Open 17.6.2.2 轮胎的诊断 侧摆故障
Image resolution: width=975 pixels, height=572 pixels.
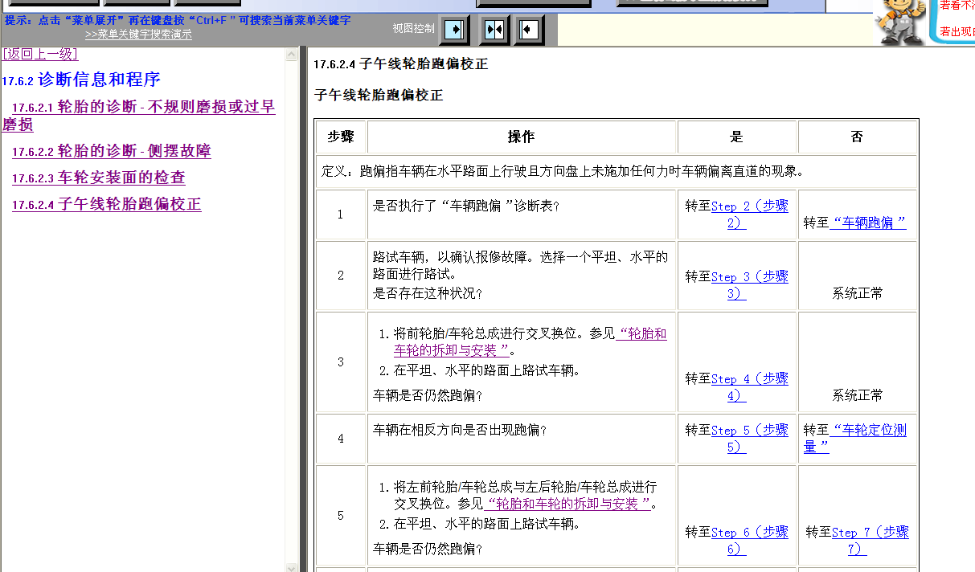112,151
